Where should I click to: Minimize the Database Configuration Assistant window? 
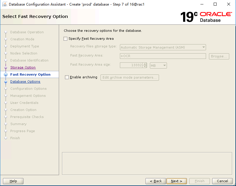[x=202, y=4]
